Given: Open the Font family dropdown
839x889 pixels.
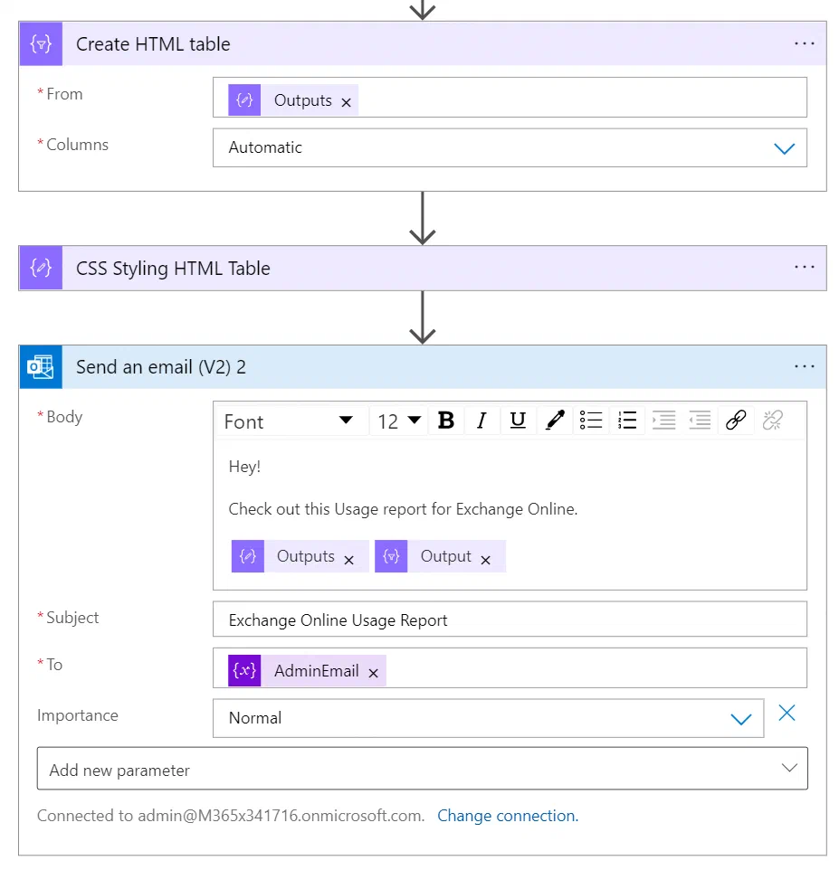Looking at the screenshot, I should [291, 421].
